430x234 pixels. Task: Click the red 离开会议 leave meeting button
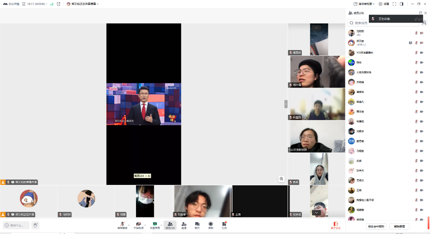[335, 225]
